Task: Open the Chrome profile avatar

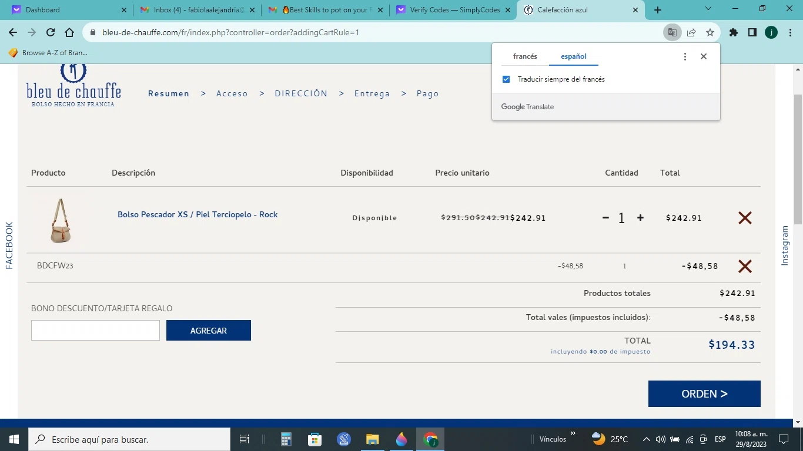Action: (771, 33)
